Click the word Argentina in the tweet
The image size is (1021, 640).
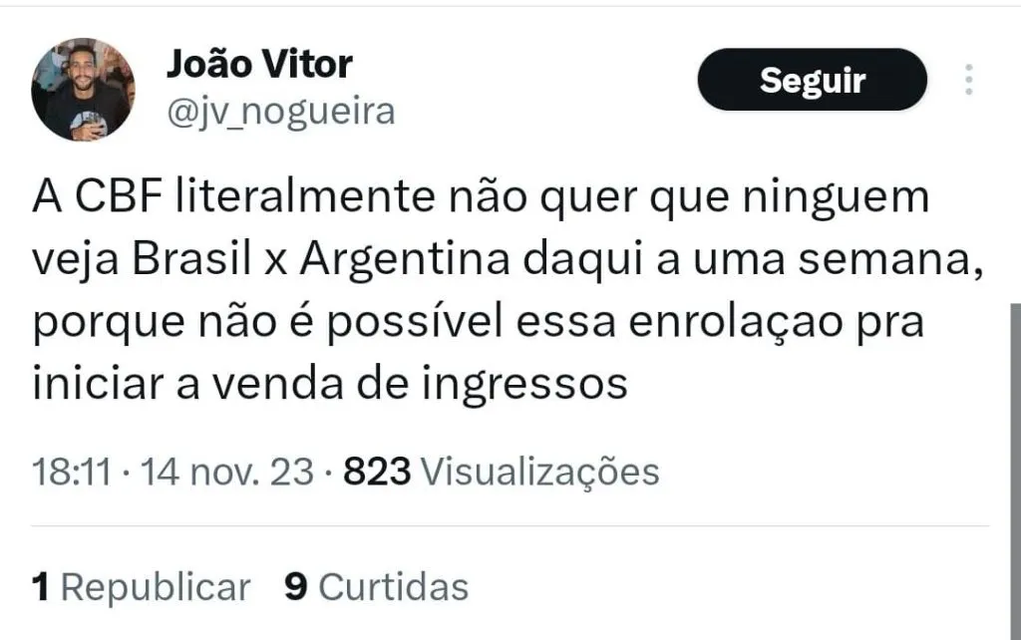coord(405,261)
